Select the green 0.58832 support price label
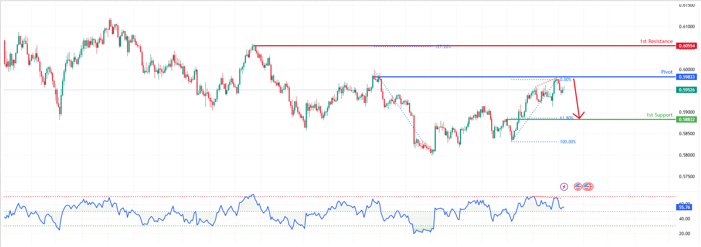Viewport: 701px width, 247px height. [687, 120]
